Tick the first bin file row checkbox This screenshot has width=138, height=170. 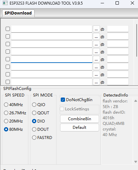coord(8,29)
